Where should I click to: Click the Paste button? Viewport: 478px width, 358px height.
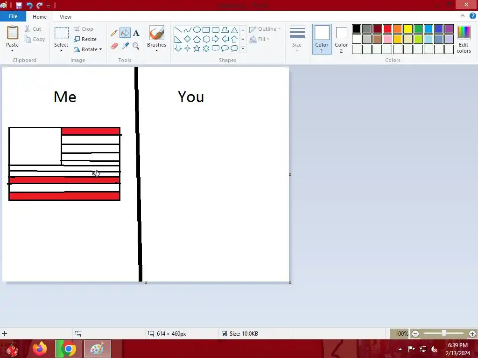[13, 36]
